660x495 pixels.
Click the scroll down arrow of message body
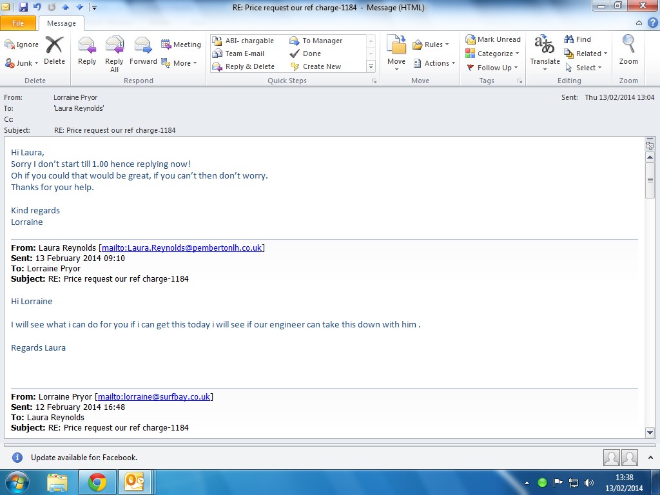(650, 432)
